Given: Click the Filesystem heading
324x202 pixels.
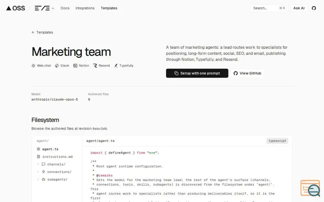Looking at the screenshot, I should click(45, 120).
